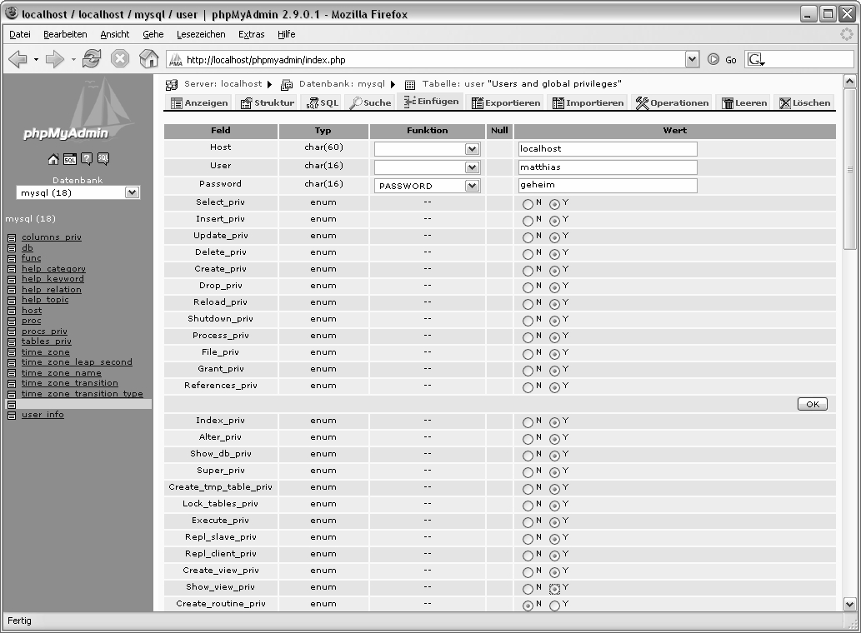This screenshot has height=633, width=861.
Task: Switch to the Struktur tab
Action: click(268, 103)
